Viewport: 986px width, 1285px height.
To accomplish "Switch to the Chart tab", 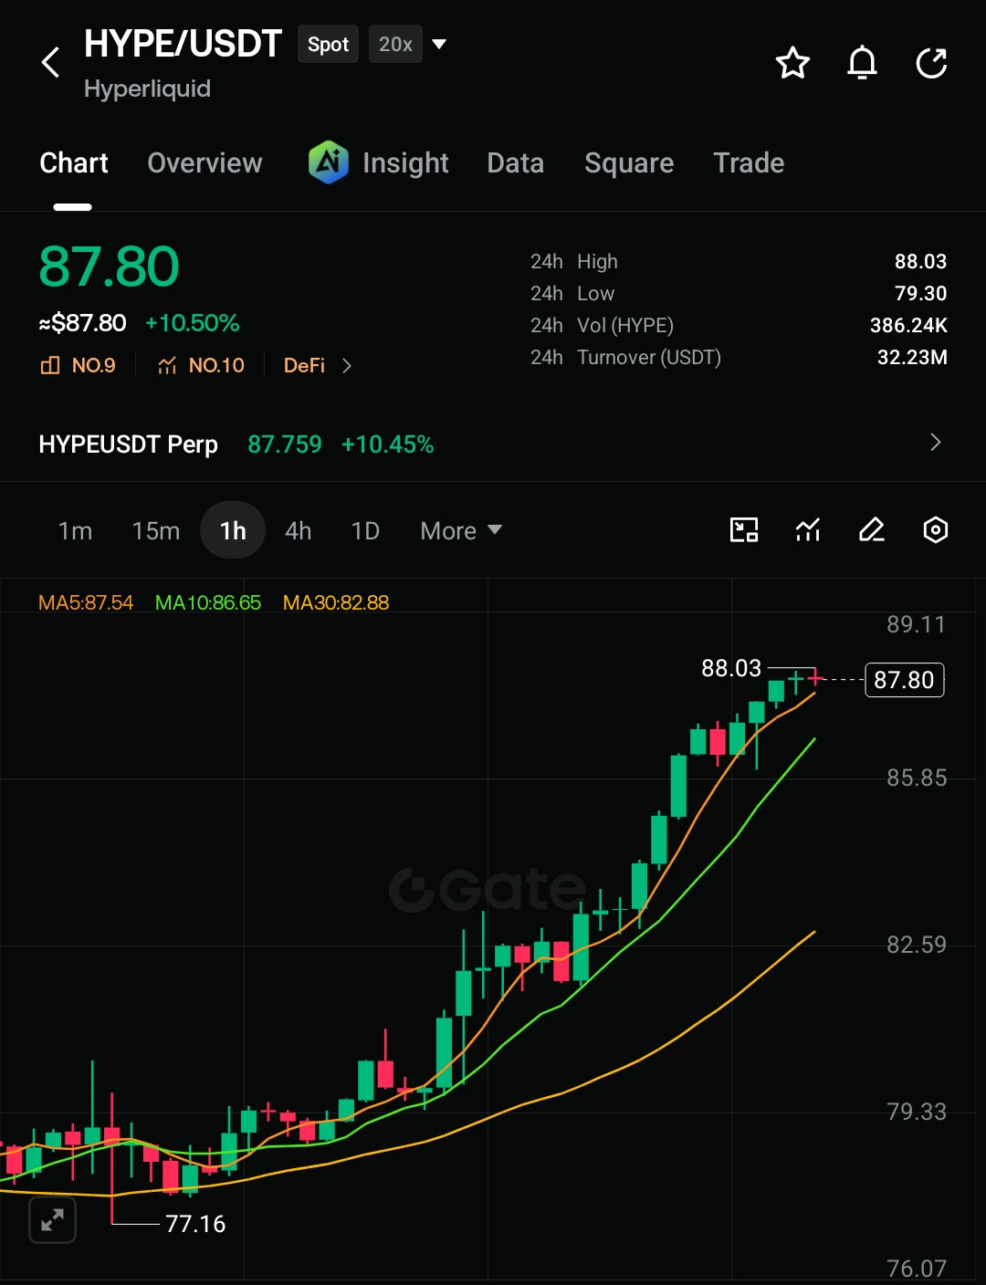I will click(74, 162).
